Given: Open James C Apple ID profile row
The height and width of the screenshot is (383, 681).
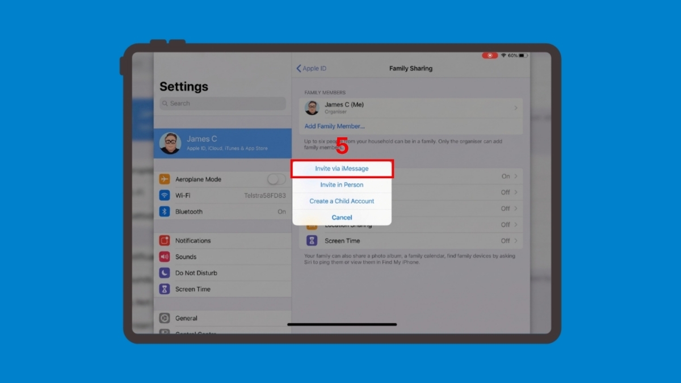Looking at the screenshot, I should (222, 143).
